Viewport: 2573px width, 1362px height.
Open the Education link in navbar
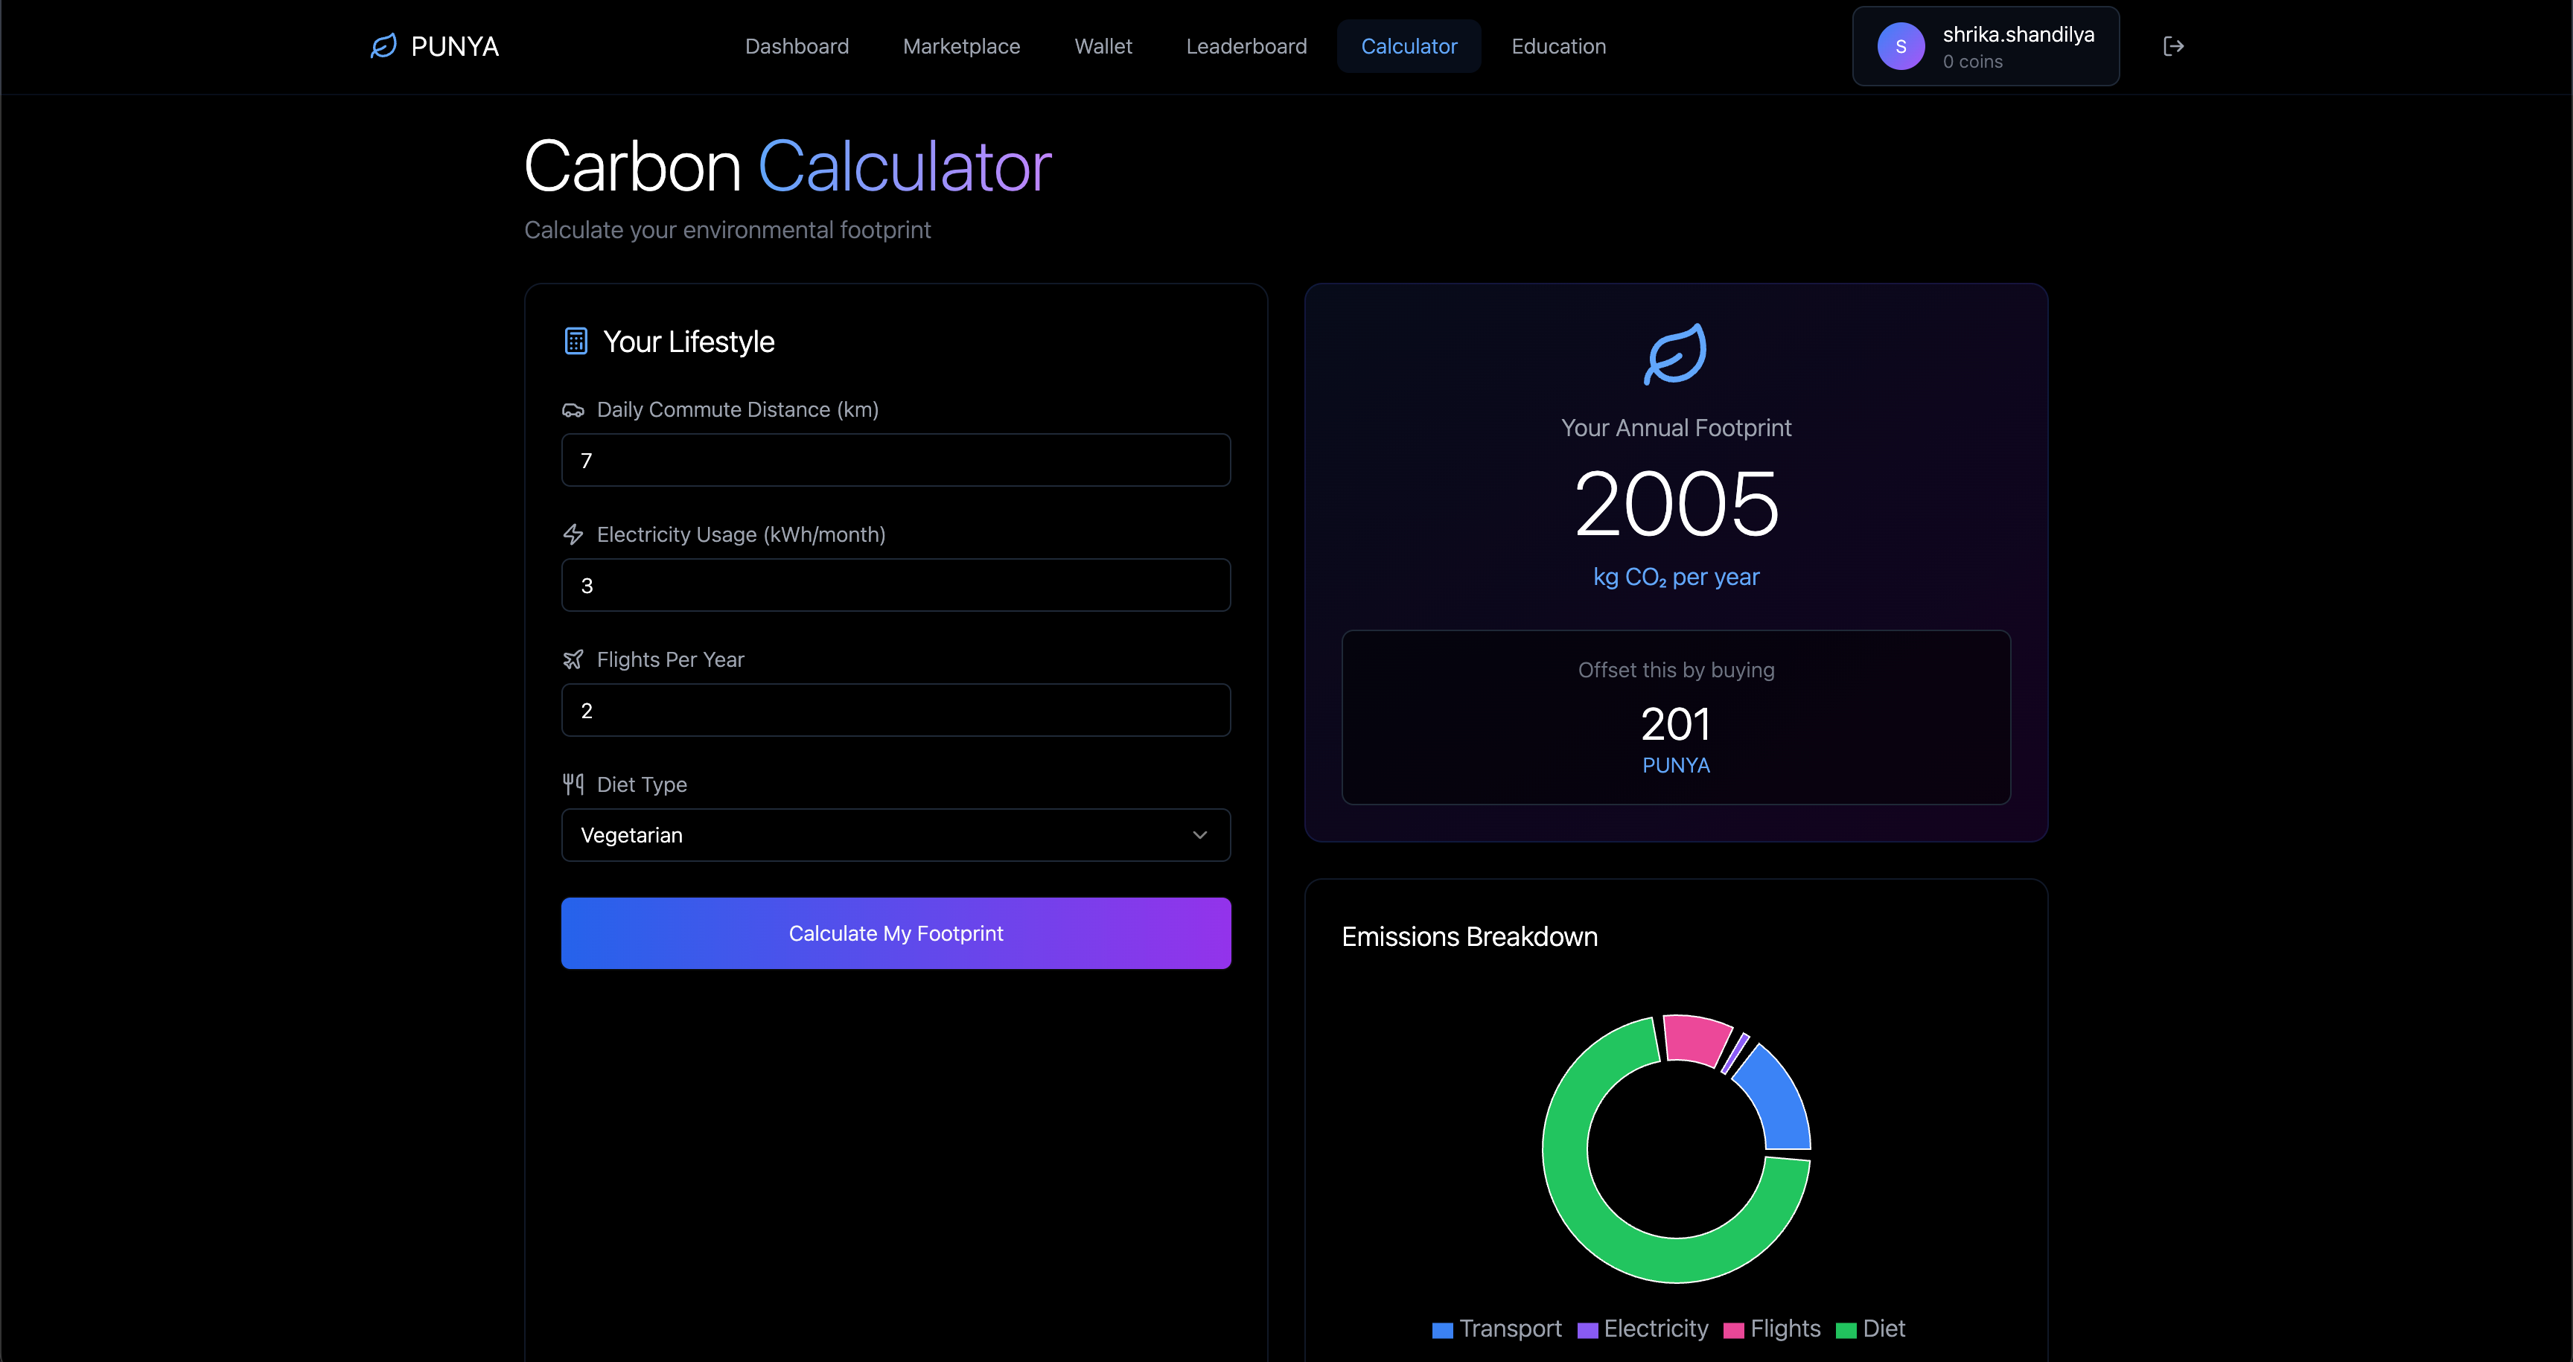(x=1558, y=46)
